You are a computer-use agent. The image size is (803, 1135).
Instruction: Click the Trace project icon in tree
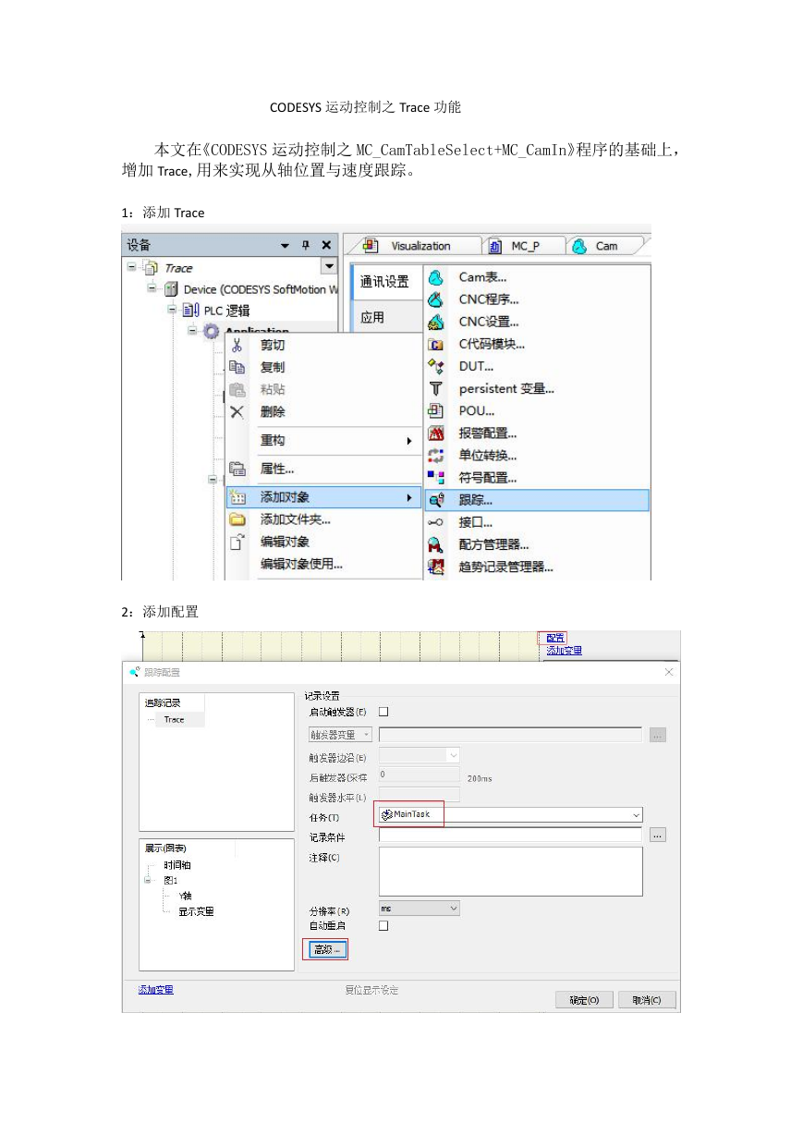(x=152, y=268)
